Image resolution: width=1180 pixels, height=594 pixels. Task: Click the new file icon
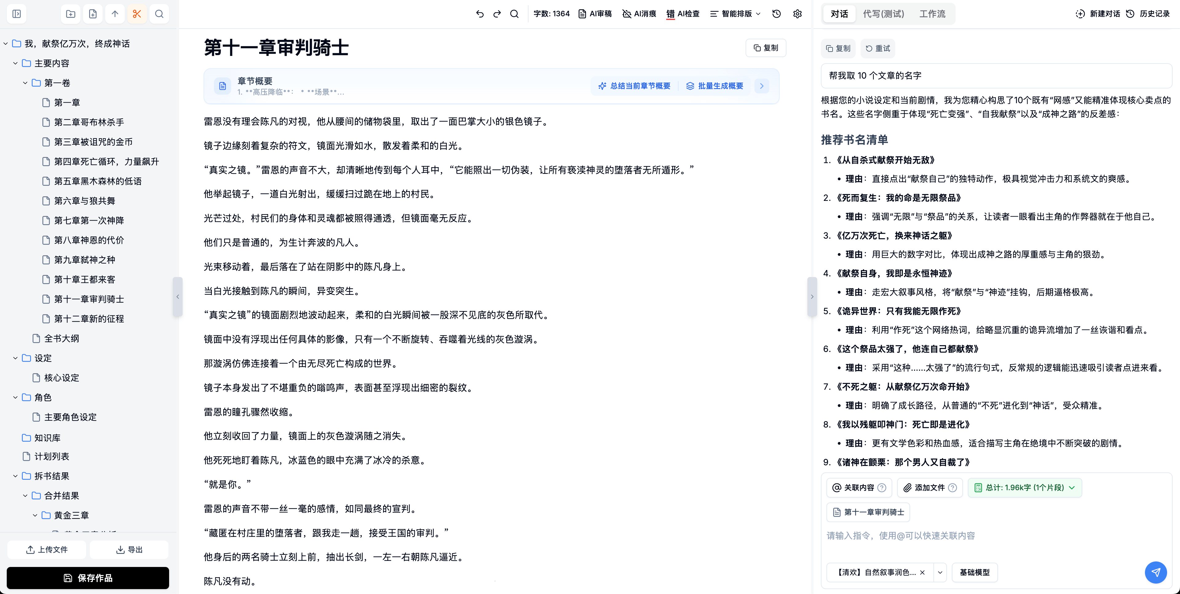(93, 14)
